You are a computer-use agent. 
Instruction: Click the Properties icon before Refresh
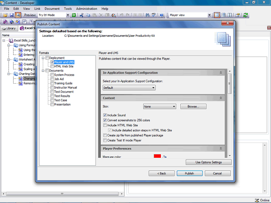click(x=238, y=15)
